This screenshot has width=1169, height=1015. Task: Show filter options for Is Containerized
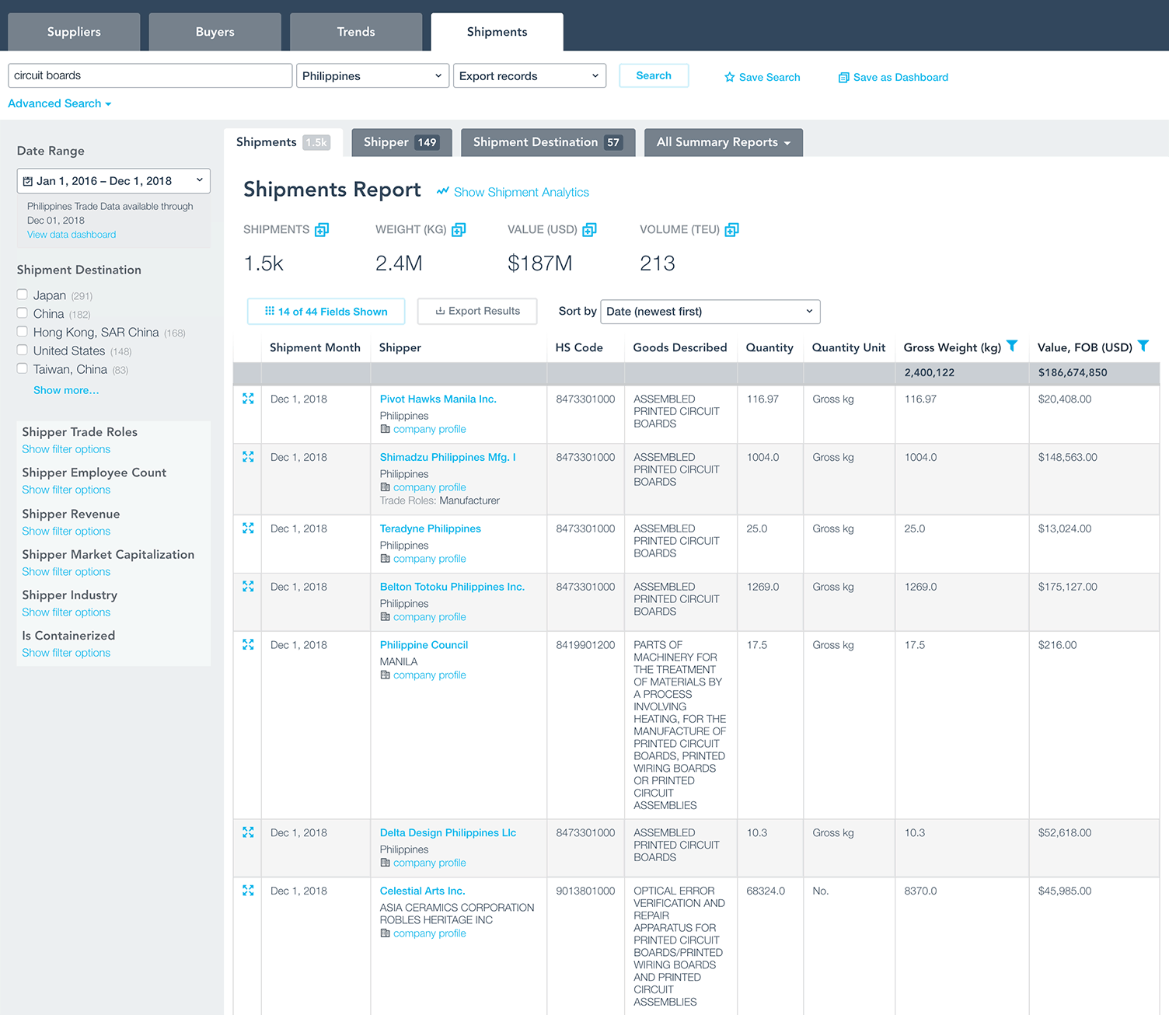(x=66, y=653)
